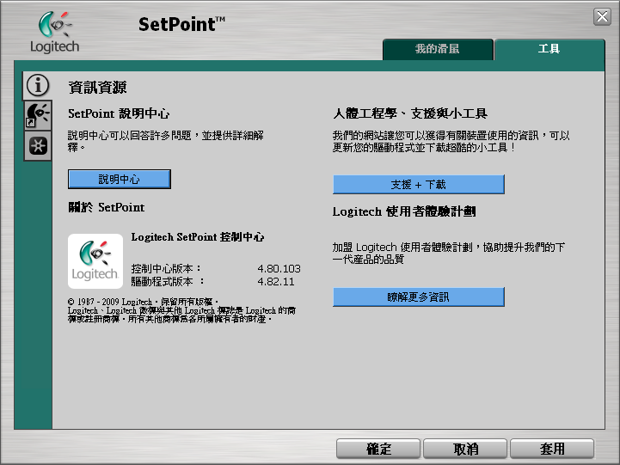Confirm with the 確定 button
The image size is (620, 465).
378,449
